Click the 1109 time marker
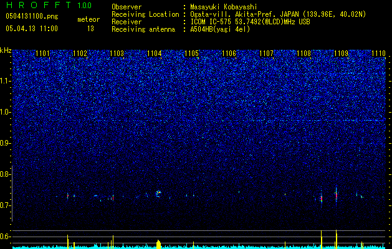The image size is (392, 249). point(341,54)
